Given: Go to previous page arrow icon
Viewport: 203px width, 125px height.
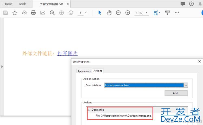Looking at the screenshot, I should coord(61,13).
